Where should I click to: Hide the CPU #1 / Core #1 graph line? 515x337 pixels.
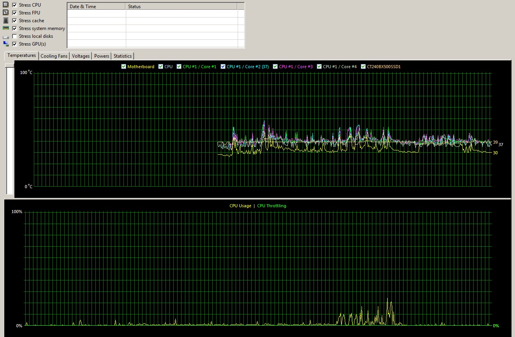[179, 67]
